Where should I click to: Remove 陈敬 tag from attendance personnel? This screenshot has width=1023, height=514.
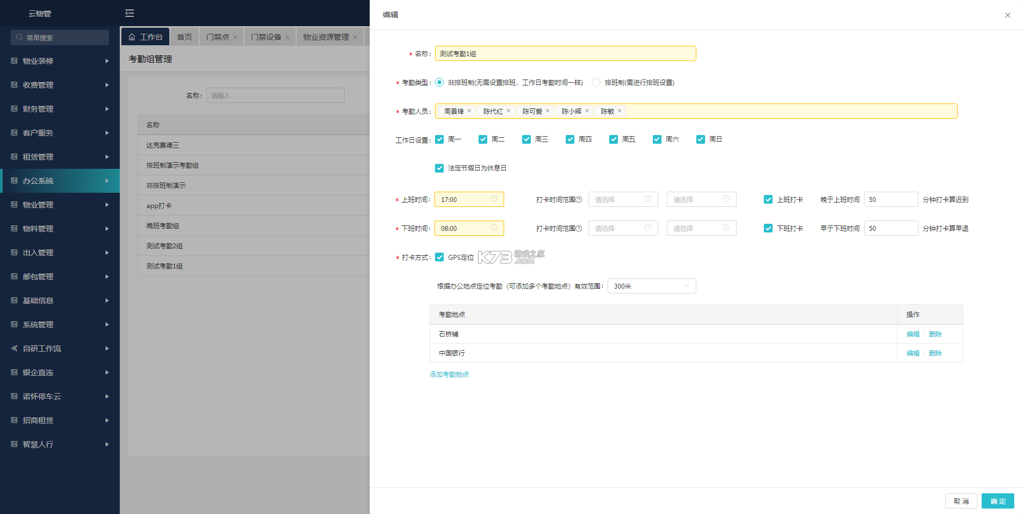pos(620,111)
